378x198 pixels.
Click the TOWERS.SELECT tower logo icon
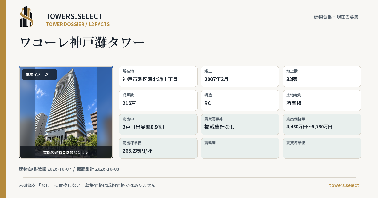point(27,16)
